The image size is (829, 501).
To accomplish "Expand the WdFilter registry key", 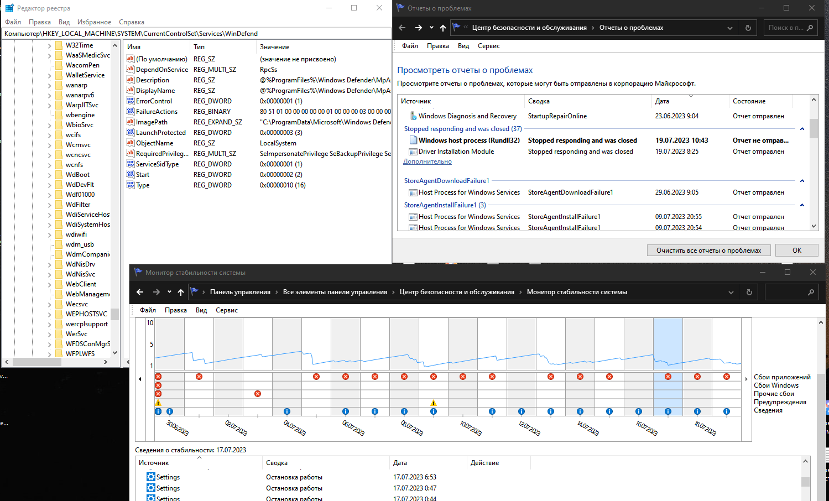I will [49, 205].
